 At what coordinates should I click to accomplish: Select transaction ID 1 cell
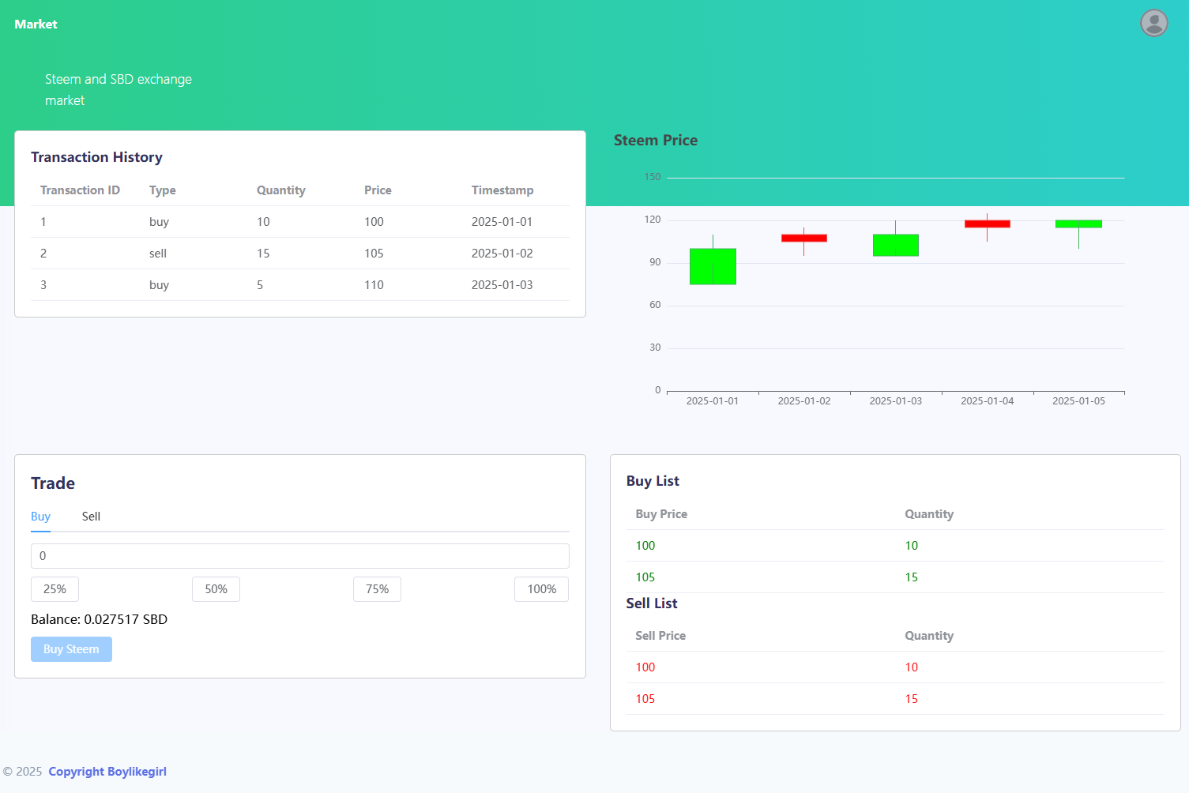pos(43,222)
